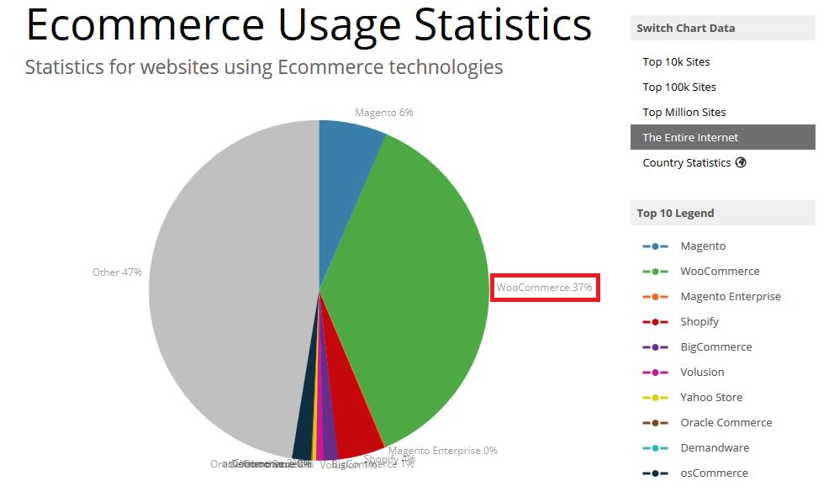Select Top Million Sites chart data
The width and height of the screenshot is (834, 497).
coord(684,113)
